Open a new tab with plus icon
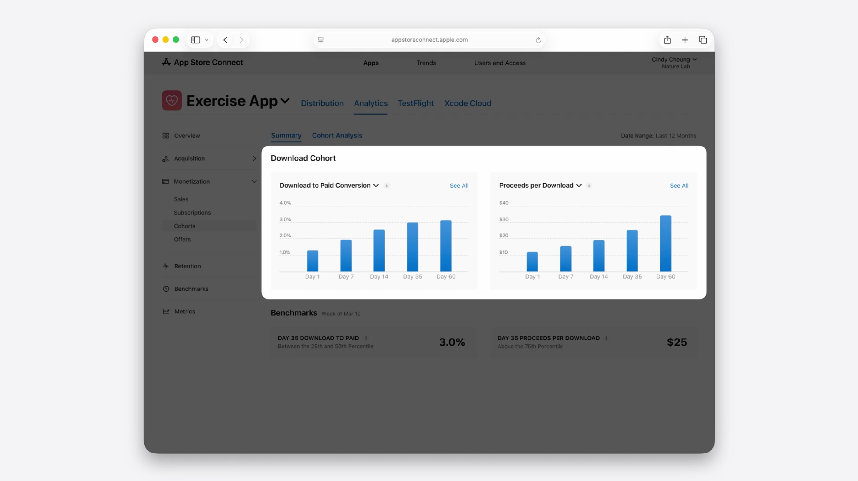 685,40
